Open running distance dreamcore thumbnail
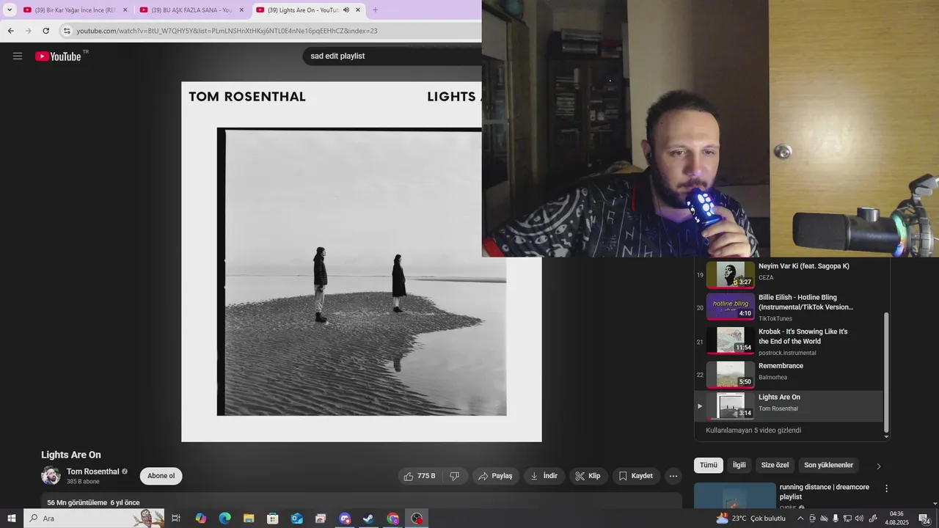The width and height of the screenshot is (939, 528). [x=735, y=495]
